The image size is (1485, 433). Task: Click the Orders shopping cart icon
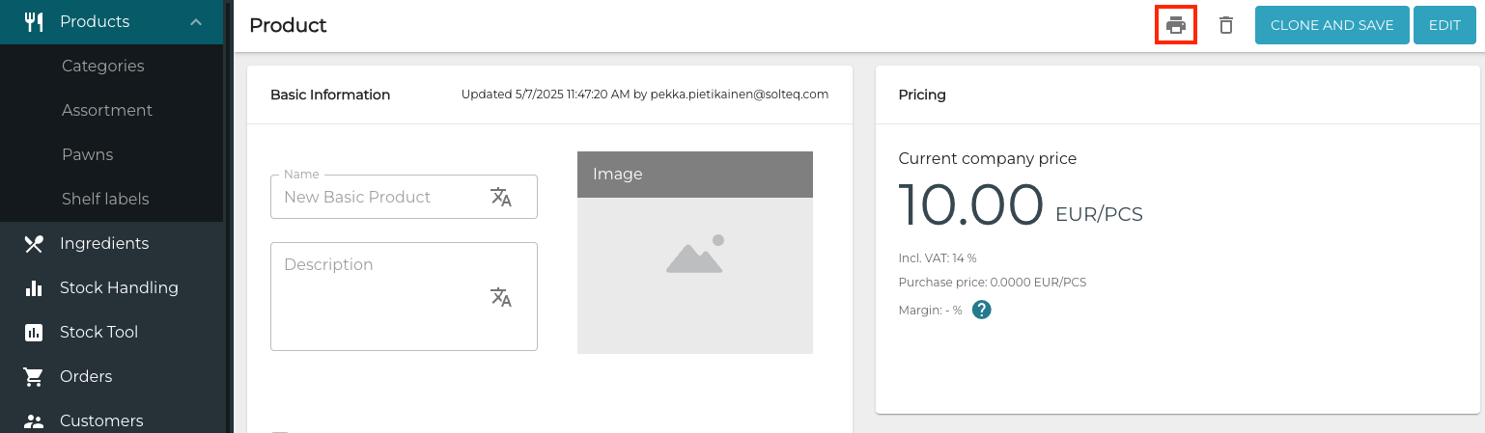pos(34,377)
